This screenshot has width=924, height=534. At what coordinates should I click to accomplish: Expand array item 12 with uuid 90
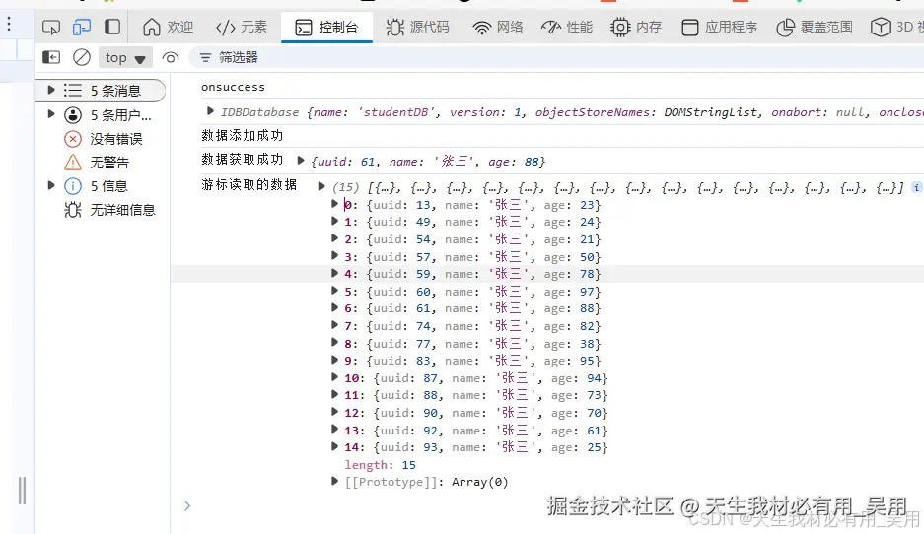(334, 411)
